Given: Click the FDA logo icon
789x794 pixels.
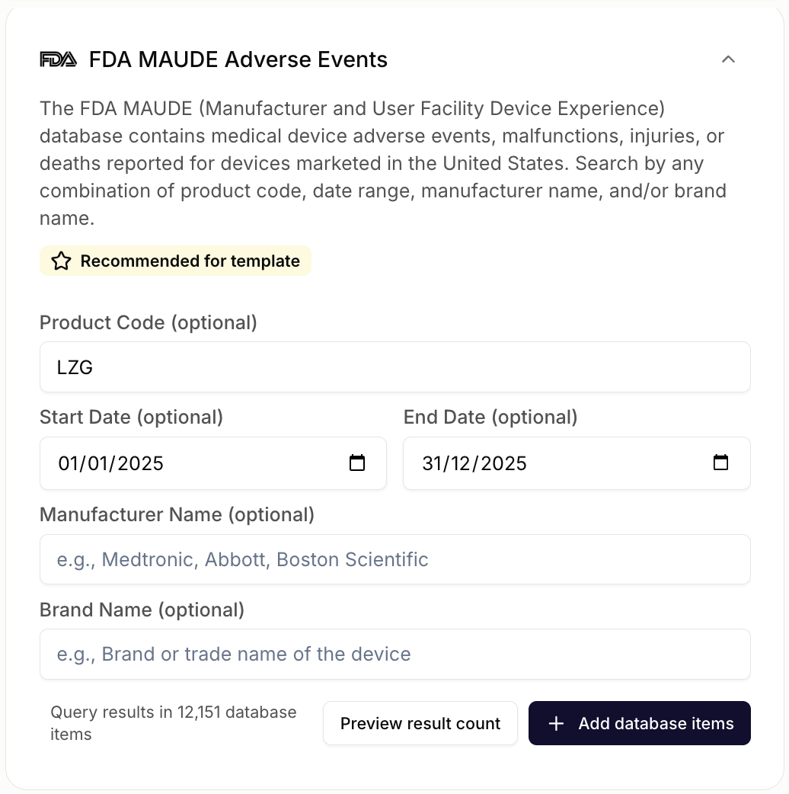Looking at the screenshot, I should (58, 59).
